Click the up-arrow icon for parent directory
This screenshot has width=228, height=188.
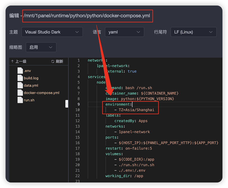[12, 61]
